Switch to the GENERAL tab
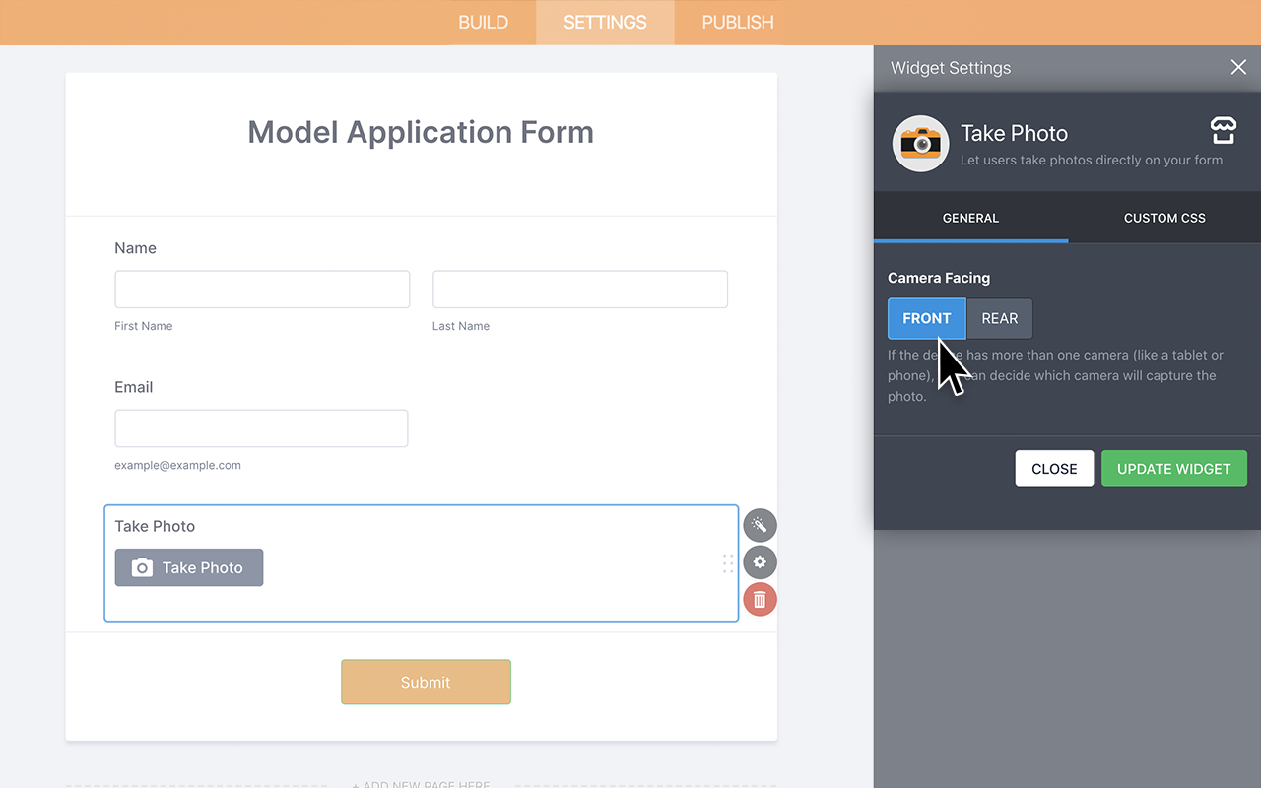This screenshot has width=1261, height=788. pos(970,218)
